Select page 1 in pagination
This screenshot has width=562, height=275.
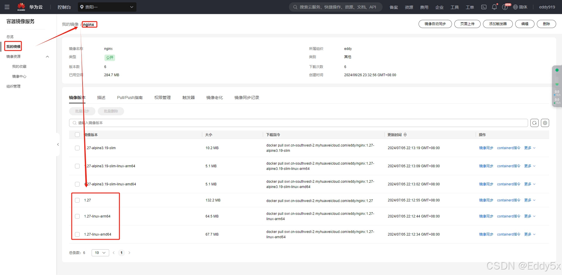(121, 253)
